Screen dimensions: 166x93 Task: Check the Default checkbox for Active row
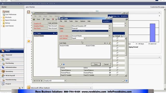[x=117, y=68]
